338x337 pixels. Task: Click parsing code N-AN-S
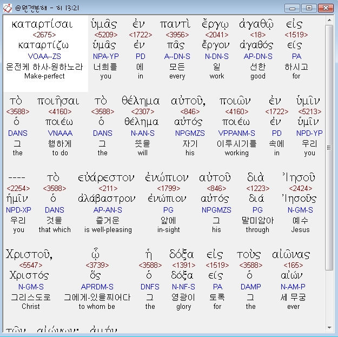coord(143,133)
